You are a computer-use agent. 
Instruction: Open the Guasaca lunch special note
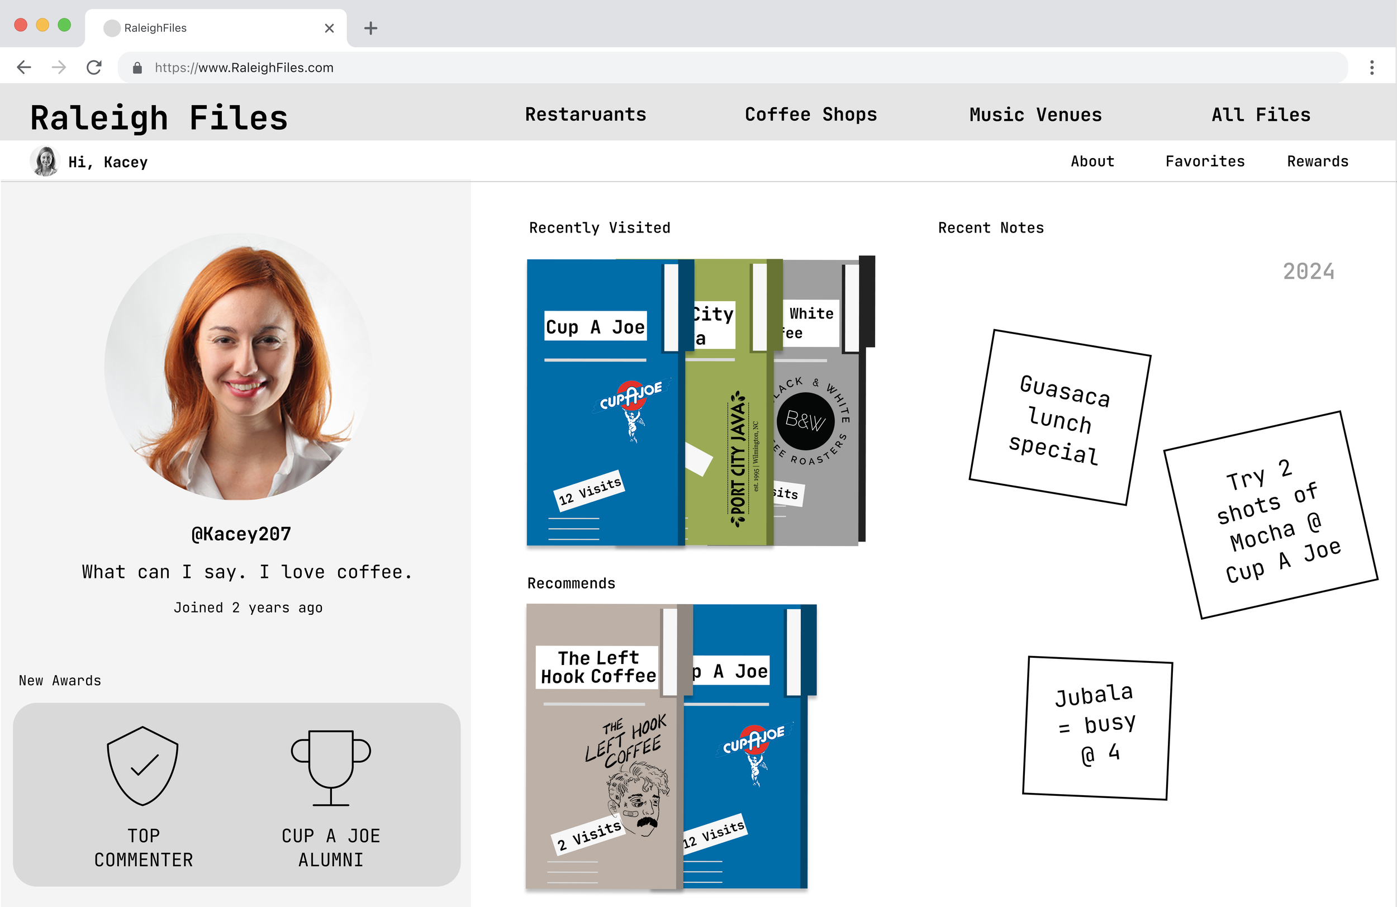(x=1059, y=418)
